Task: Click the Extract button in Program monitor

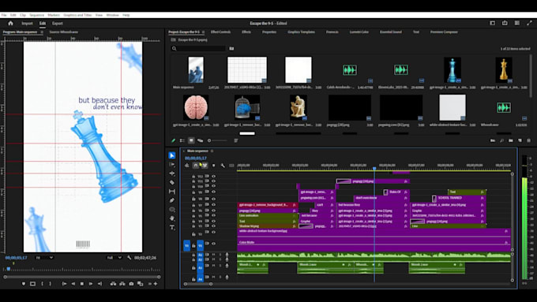Action: 122,284
